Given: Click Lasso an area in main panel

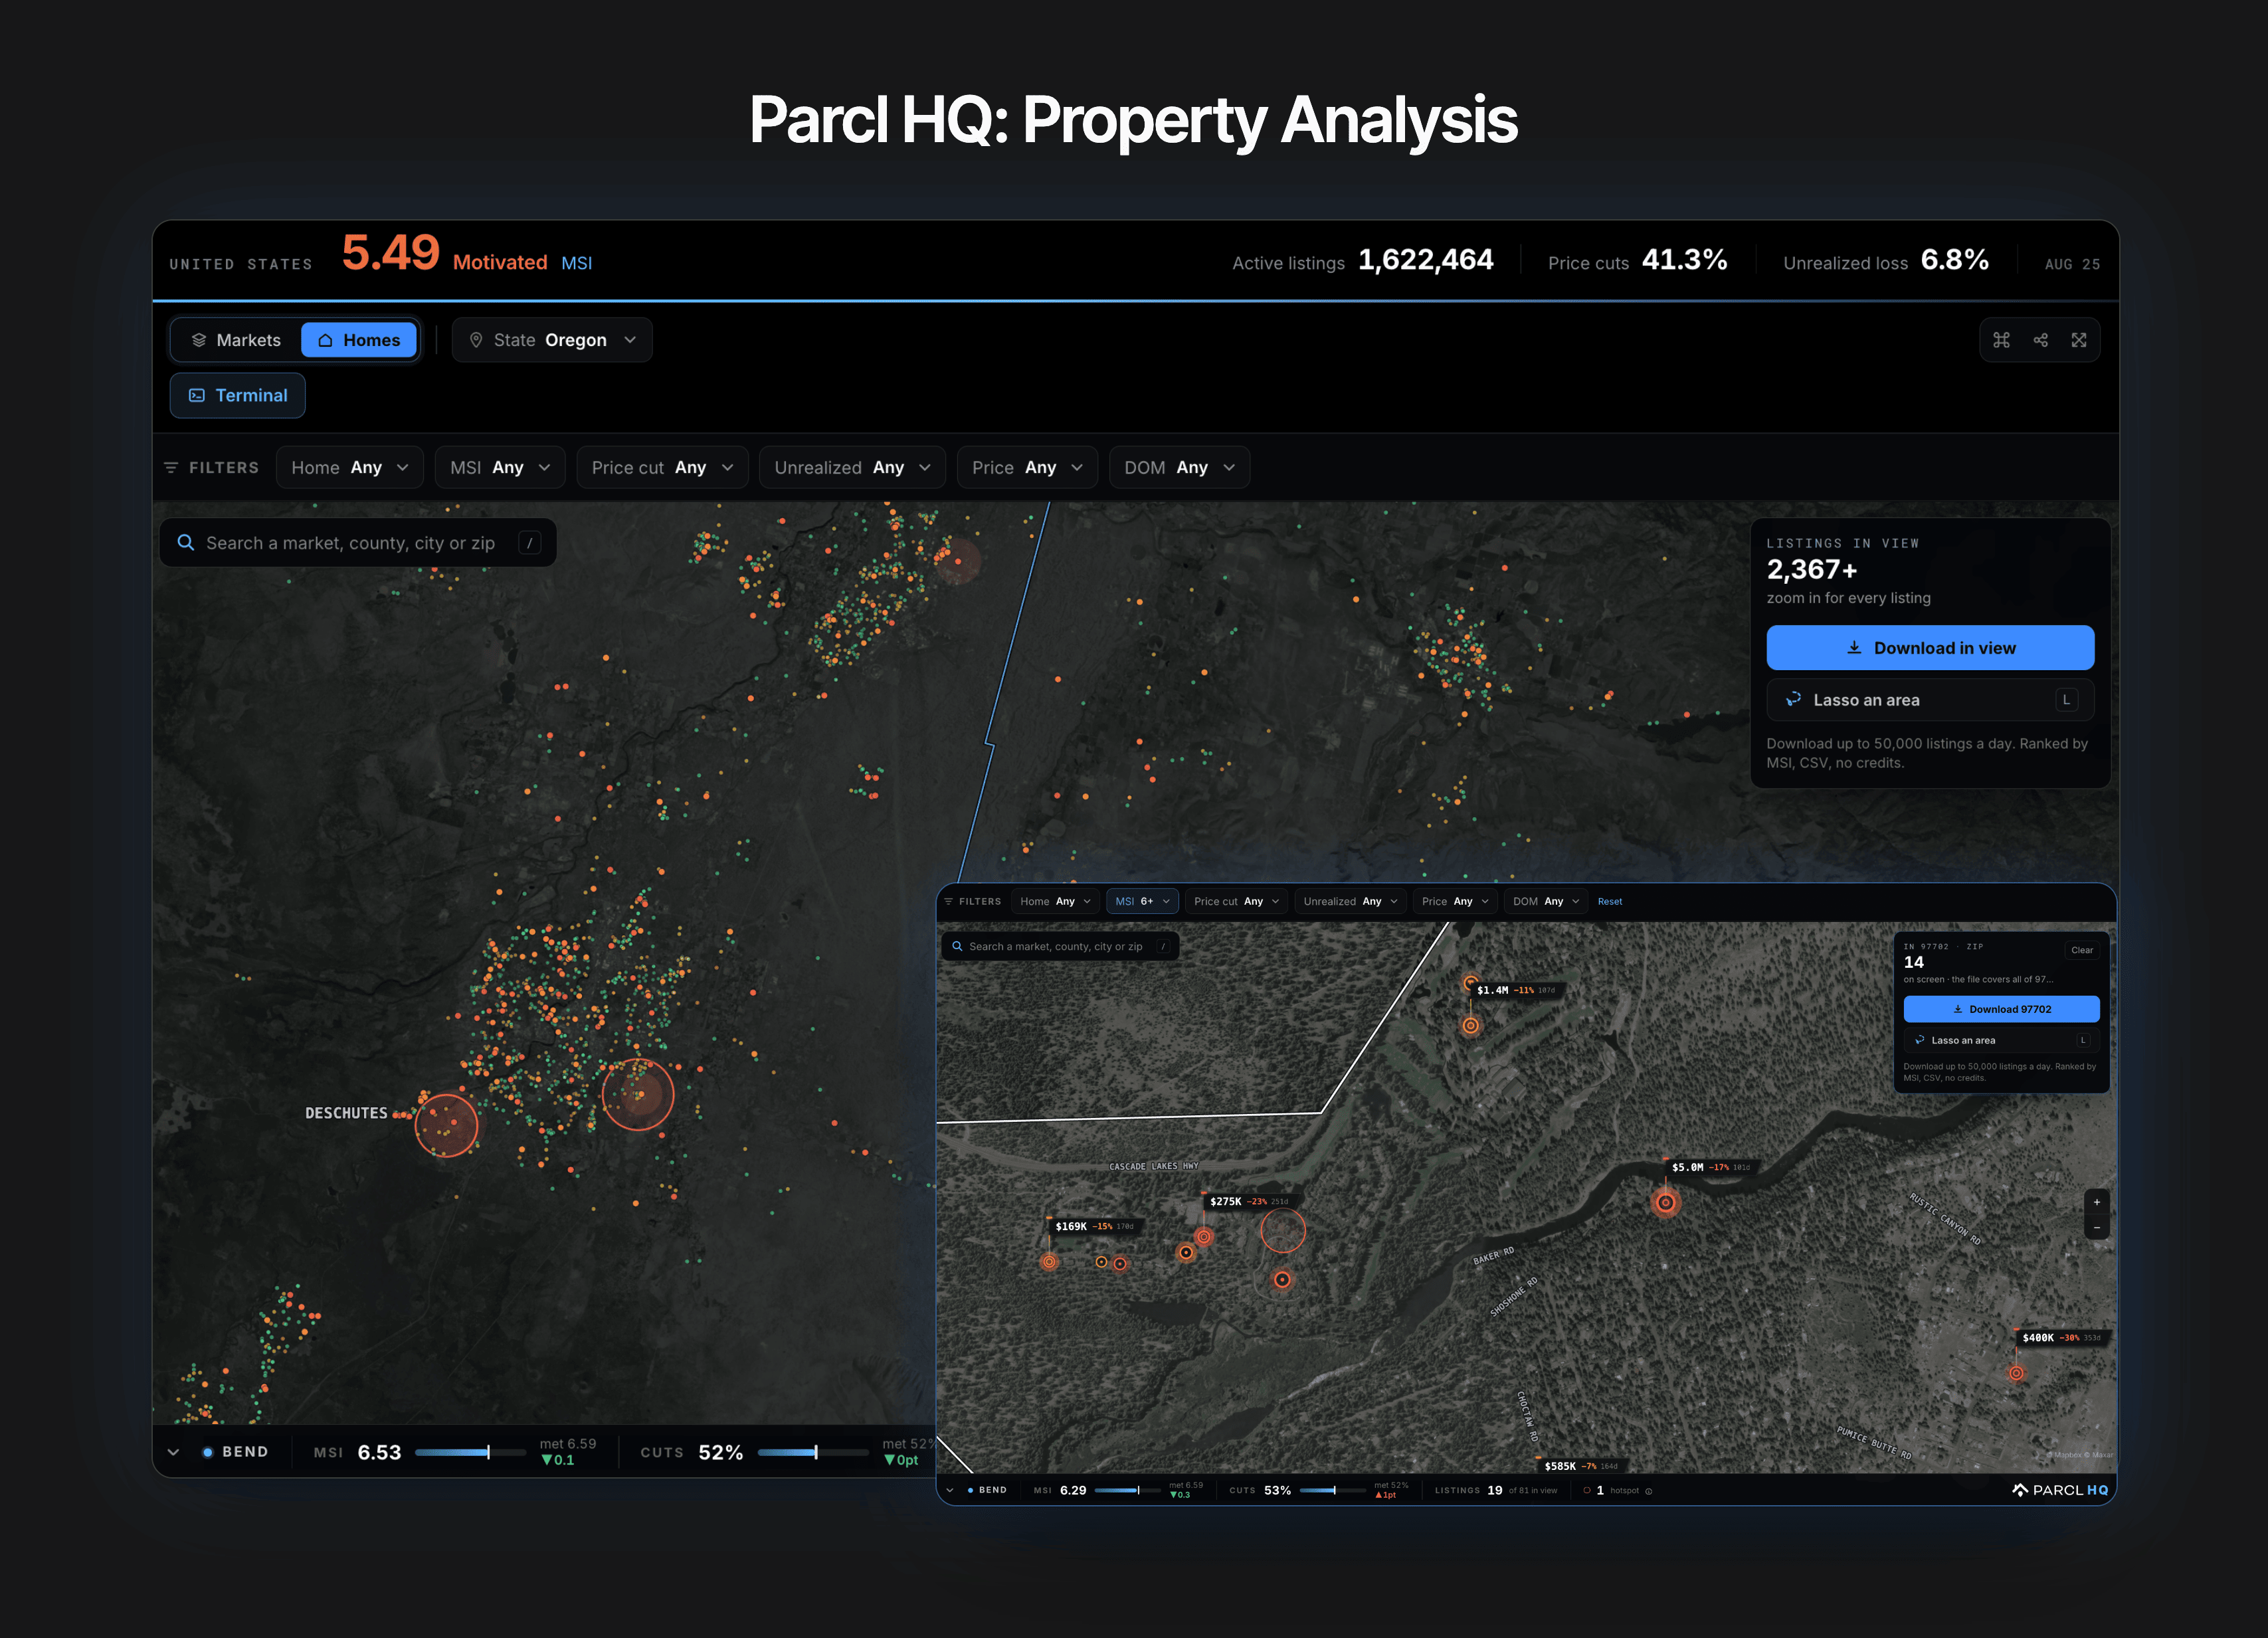Looking at the screenshot, I should 1930,700.
